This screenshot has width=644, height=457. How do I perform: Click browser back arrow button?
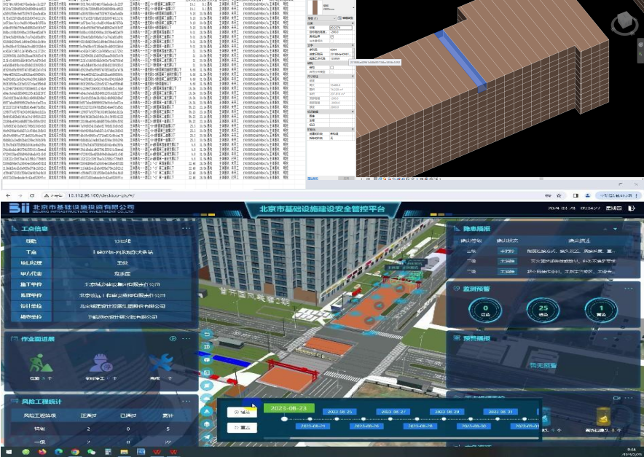8,195
